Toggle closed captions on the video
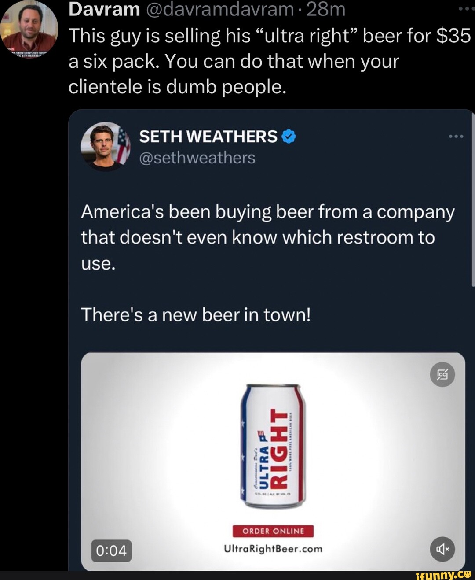Viewport: 475px width, 580px height. (442, 374)
